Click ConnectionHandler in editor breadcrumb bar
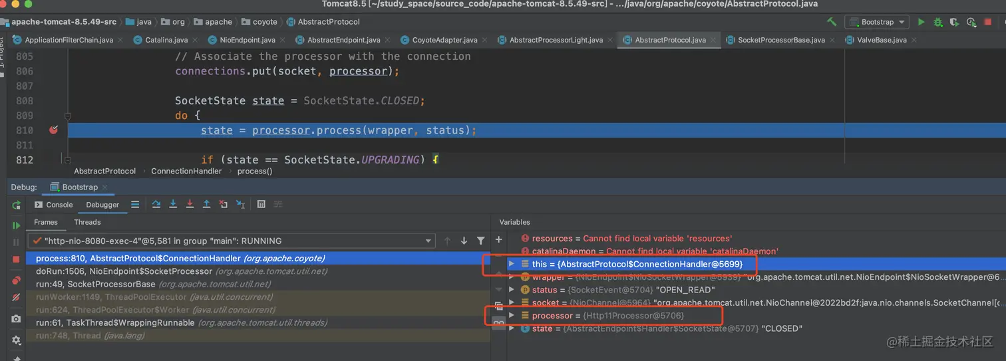The height and width of the screenshot is (361, 1006). pyautogui.click(x=186, y=171)
